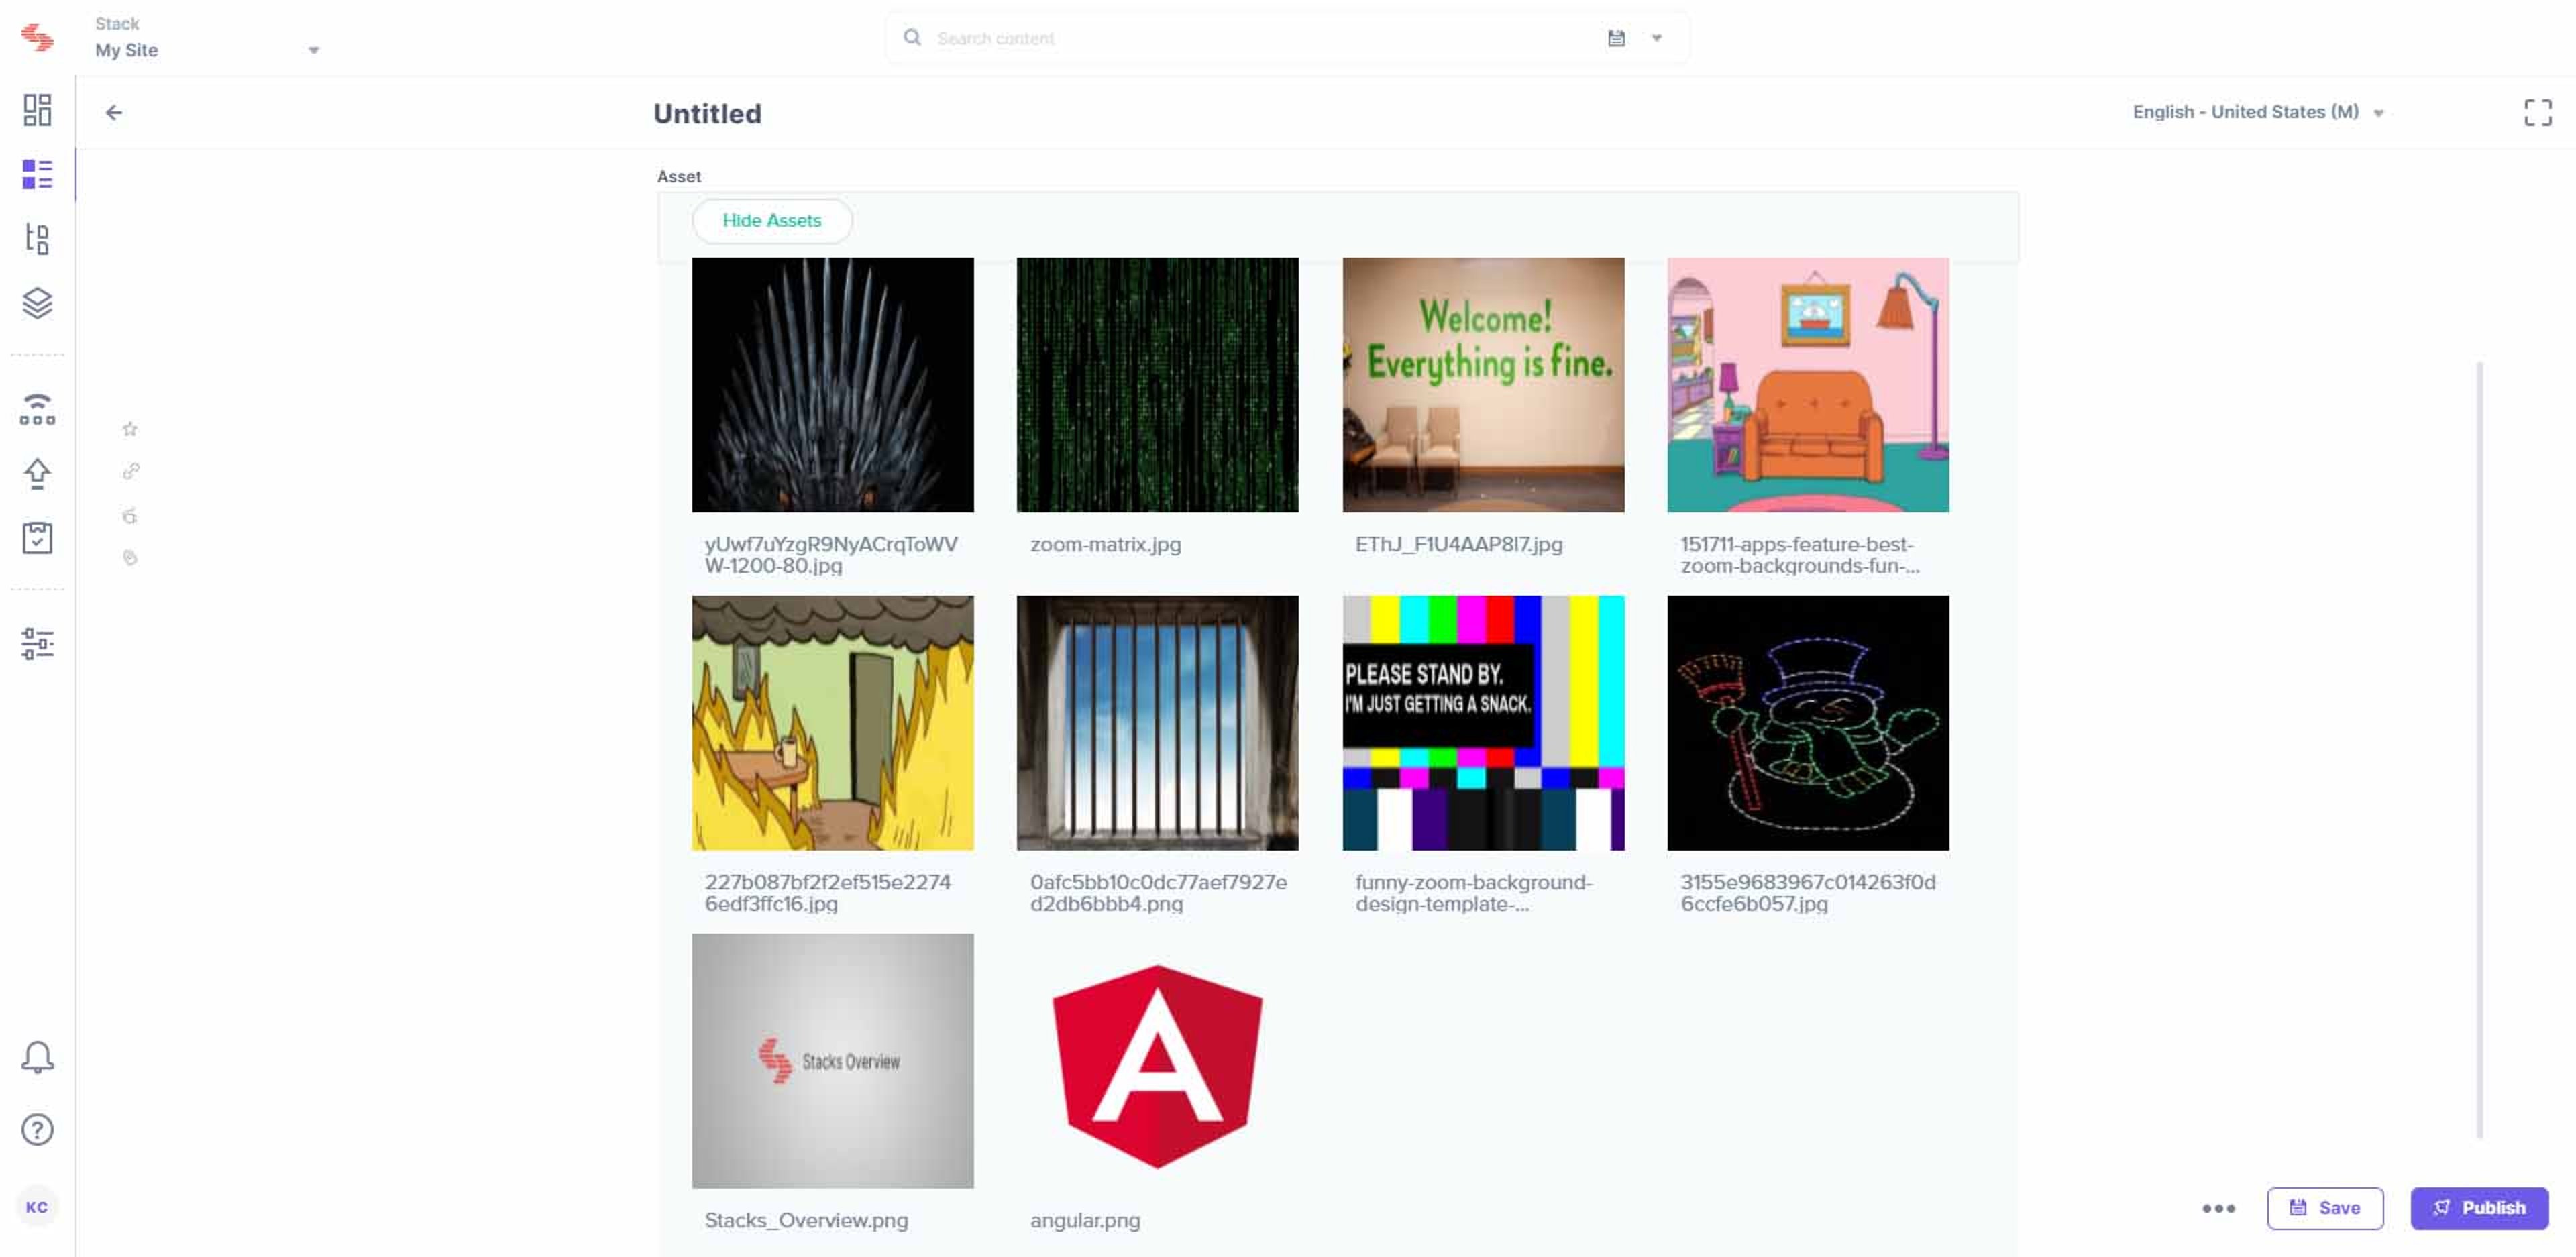The image size is (2576, 1257).
Task: Click the 0afc5bb10c0dc77aef7927ed2db6bbb4.png filename
Action: pos(1158,893)
